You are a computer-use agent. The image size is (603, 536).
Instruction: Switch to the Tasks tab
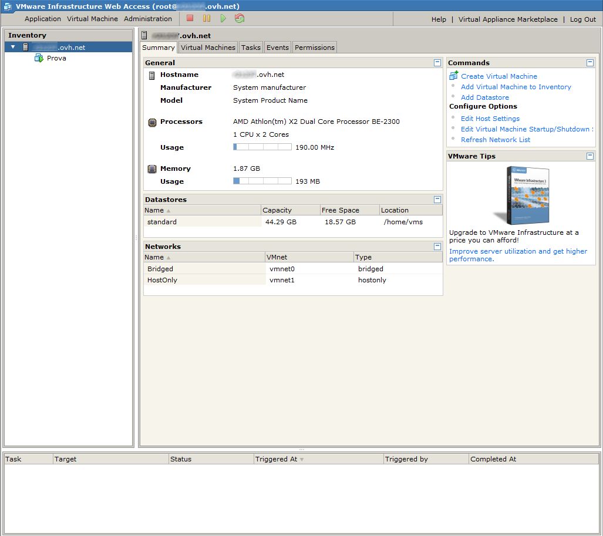point(251,48)
